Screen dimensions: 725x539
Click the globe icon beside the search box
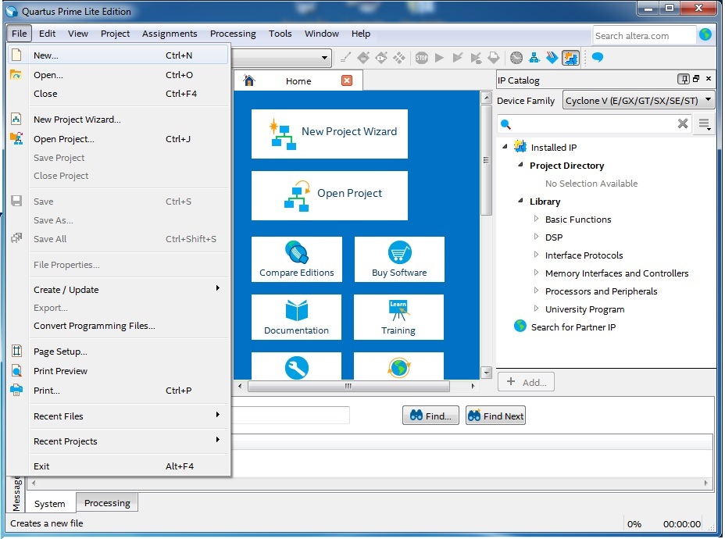[705, 34]
